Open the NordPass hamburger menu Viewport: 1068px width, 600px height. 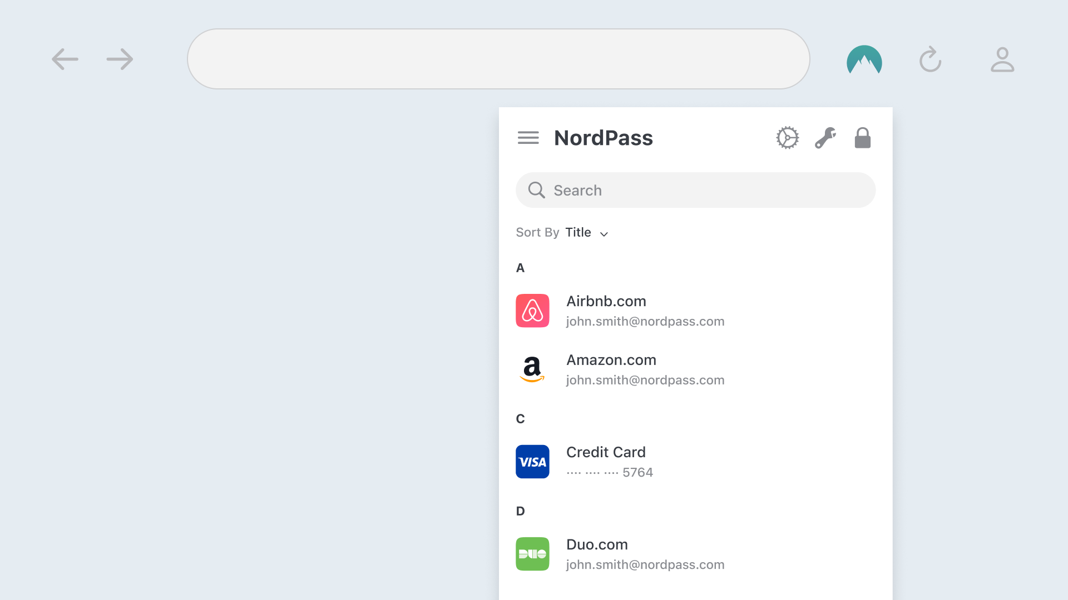coord(528,138)
